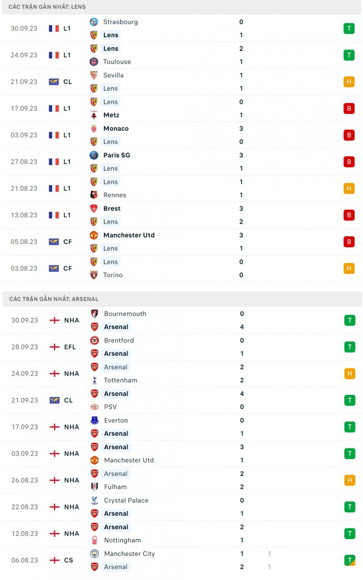Open the Brest team link
The width and height of the screenshot is (363, 580).
(x=112, y=209)
